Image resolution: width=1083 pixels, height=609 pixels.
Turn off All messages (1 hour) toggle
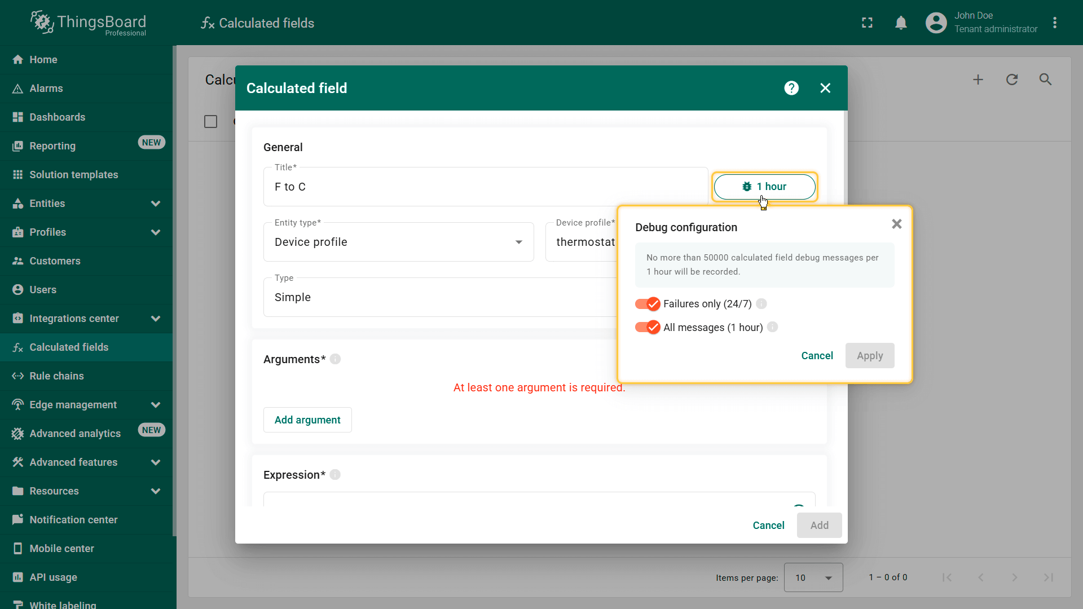648,328
